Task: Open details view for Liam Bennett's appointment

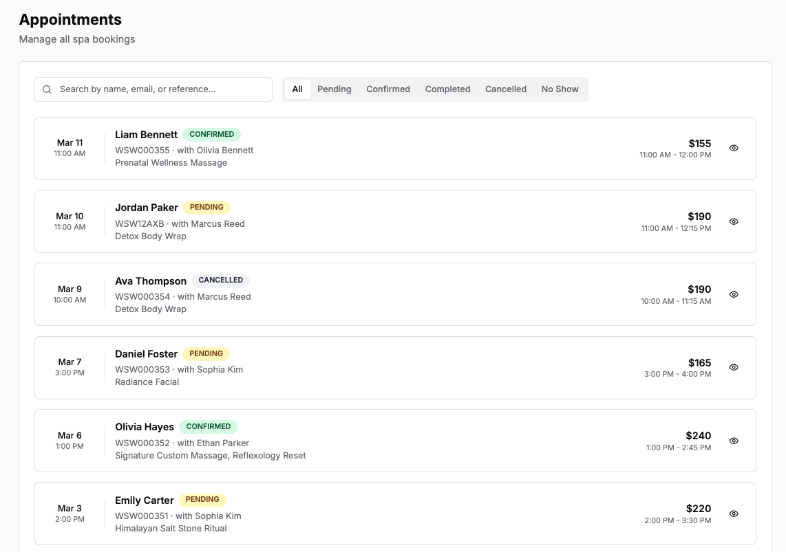Action: tap(734, 148)
